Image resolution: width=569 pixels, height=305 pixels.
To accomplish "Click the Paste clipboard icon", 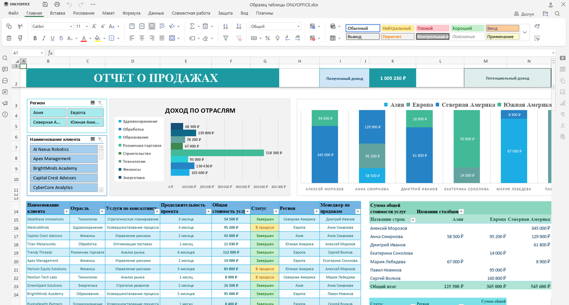I will pyautogui.click(x=9, y=38).
